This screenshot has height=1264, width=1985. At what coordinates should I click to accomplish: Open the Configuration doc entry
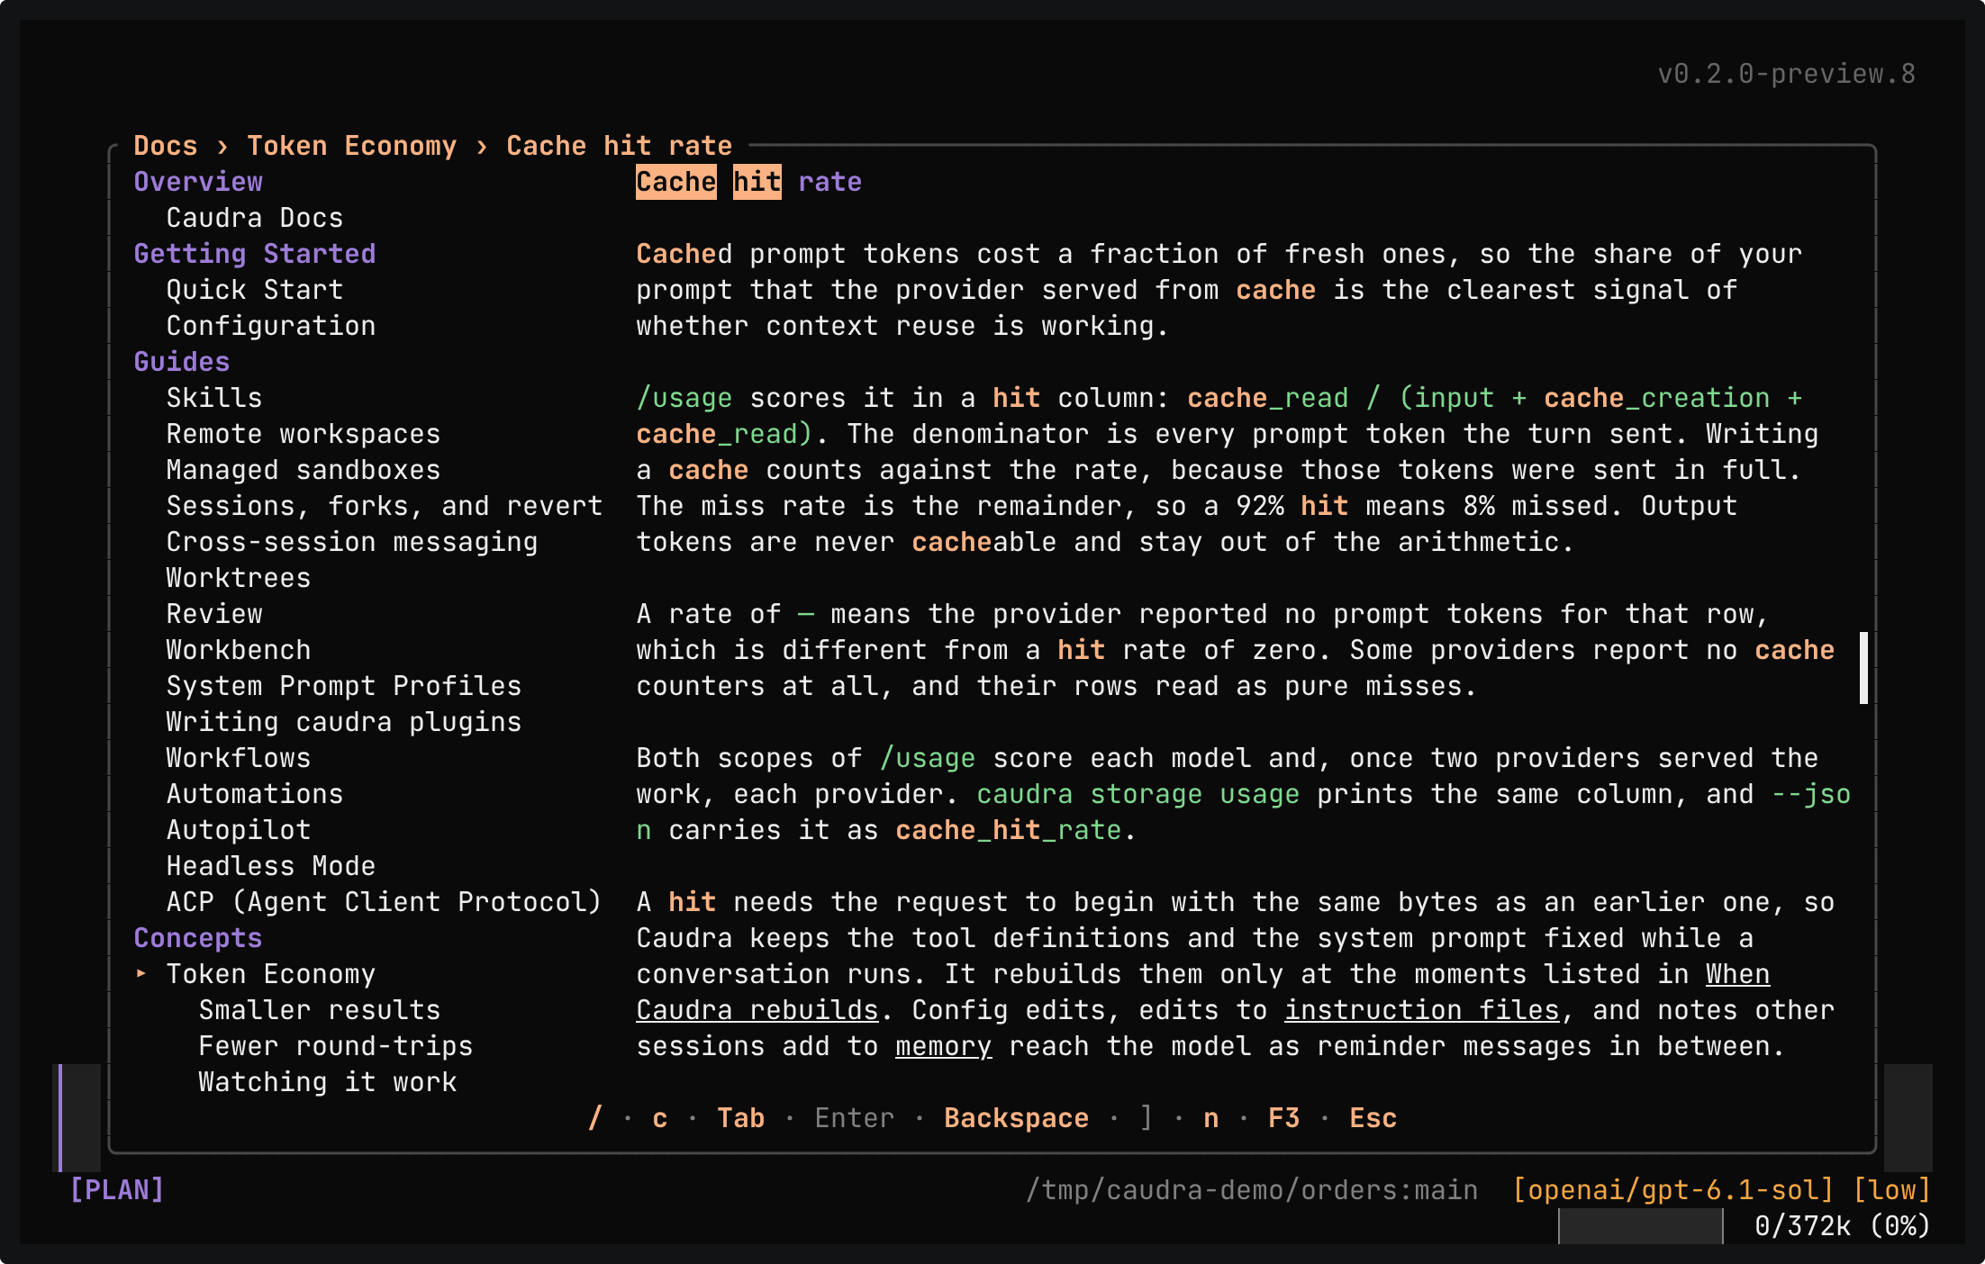tap(271, 326)
